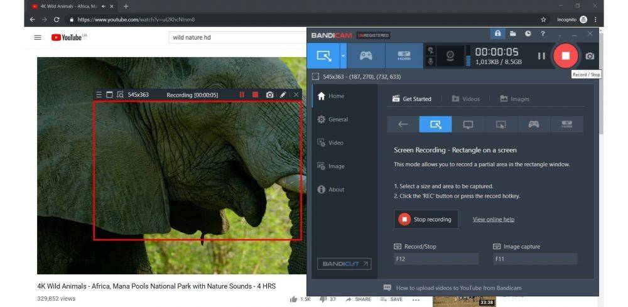Select fullscreen recording mode tile
The image size is (628, 307).
(468, 124)
